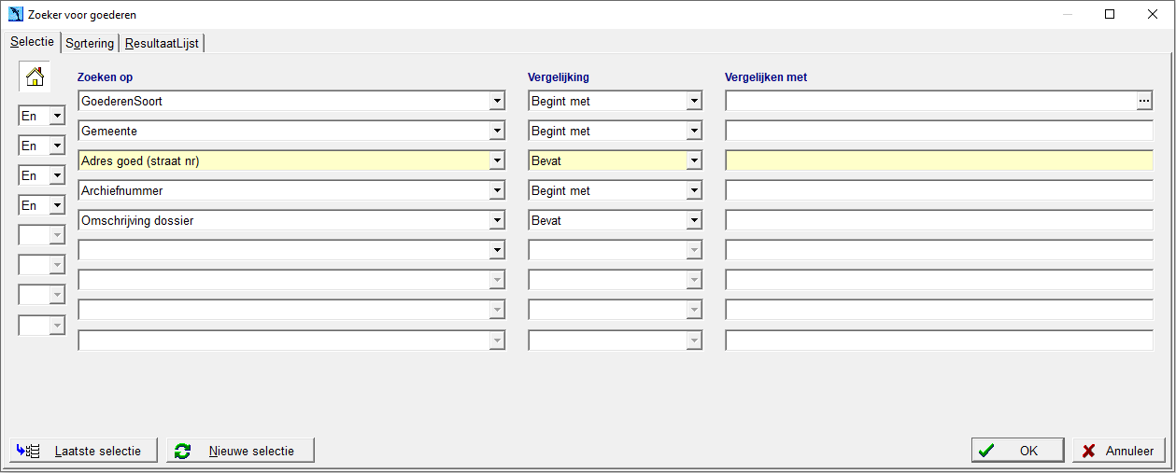This screenshot has height=473, width=1176.
Task: Click the ellipsis browse button for GoederenSoort
Action: (1144, 101)
